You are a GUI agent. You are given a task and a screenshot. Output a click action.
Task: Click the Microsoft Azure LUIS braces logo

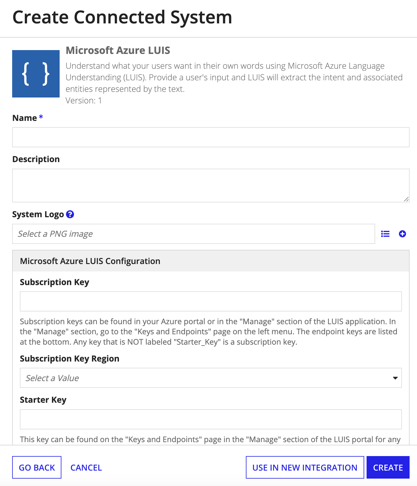click(x=36, y=74)
